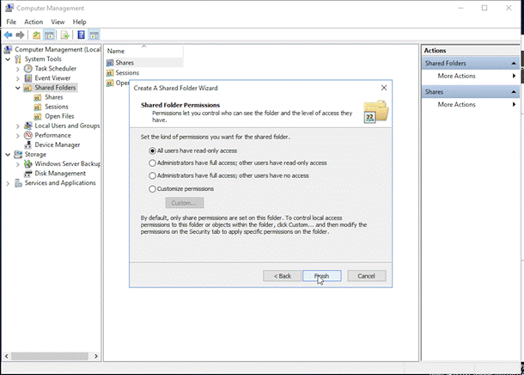The height and width of the screenshot is (375, 524).
Task: Open the View menu
Action: coord(58,22)
